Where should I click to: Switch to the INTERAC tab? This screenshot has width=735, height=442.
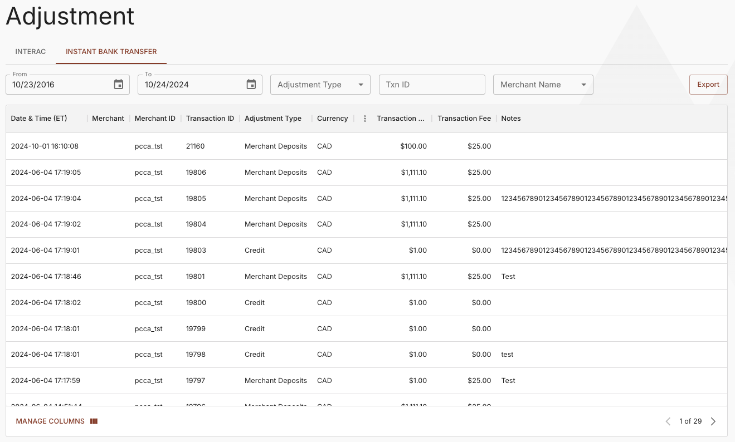[x=31, y=52]
